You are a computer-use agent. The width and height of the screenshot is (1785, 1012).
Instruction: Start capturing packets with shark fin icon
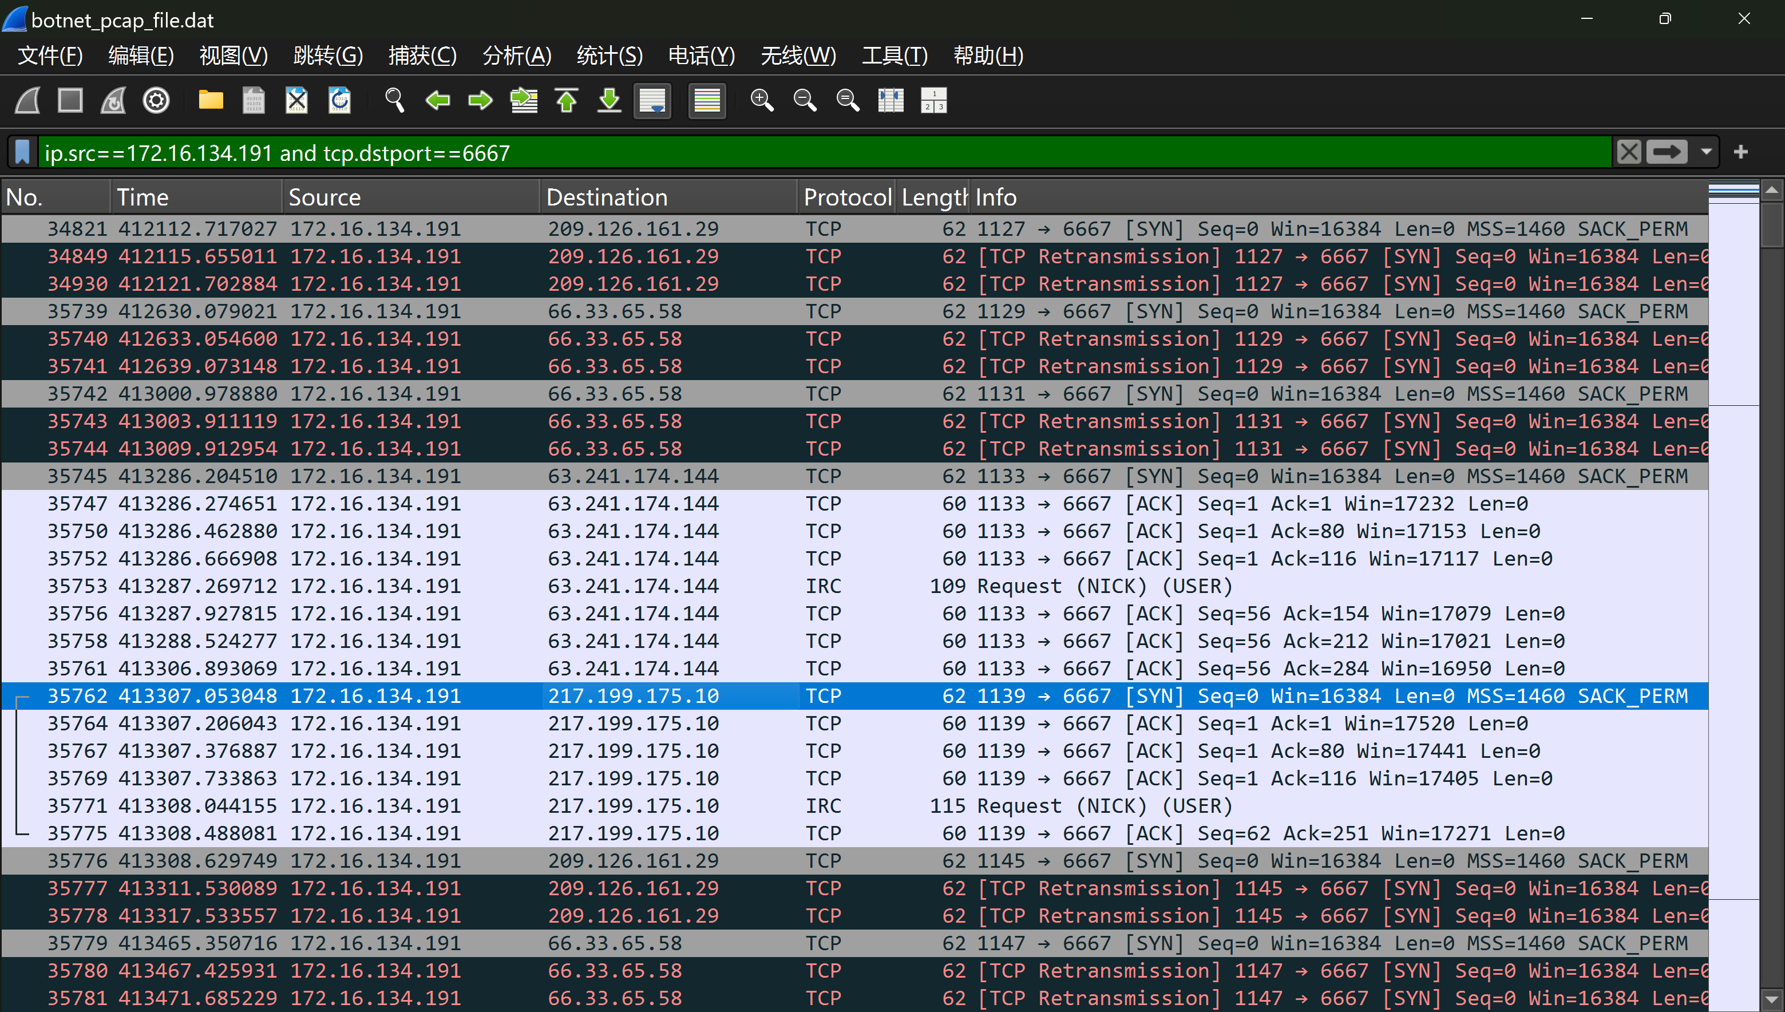(29, 101)
